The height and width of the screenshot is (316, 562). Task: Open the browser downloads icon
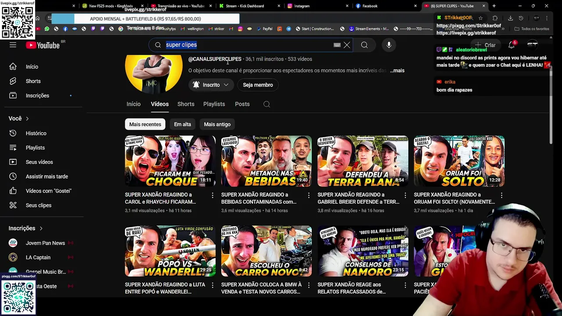[x=510, y=18]
